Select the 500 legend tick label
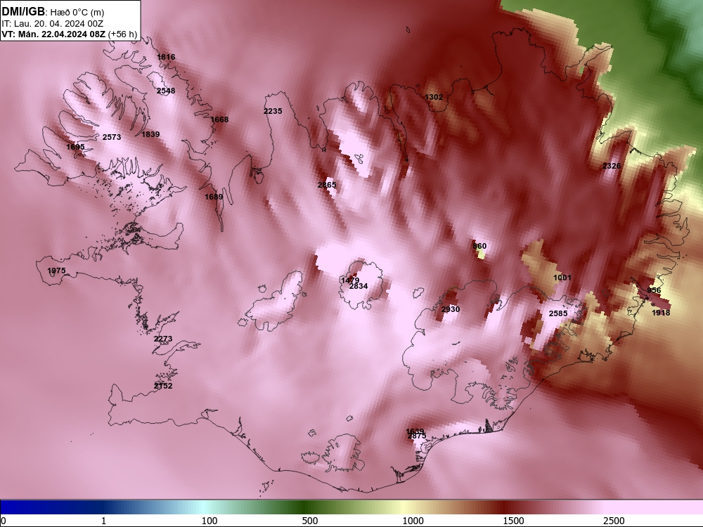Viewport: 703px width, 527px height. tap(310, 521)
